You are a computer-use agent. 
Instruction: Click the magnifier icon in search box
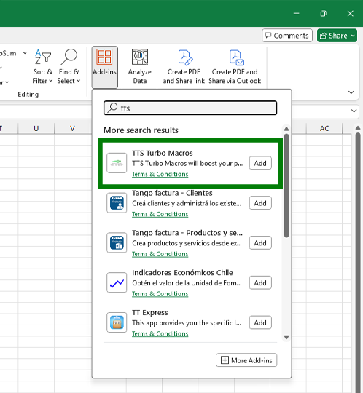[x=112, y=108]
